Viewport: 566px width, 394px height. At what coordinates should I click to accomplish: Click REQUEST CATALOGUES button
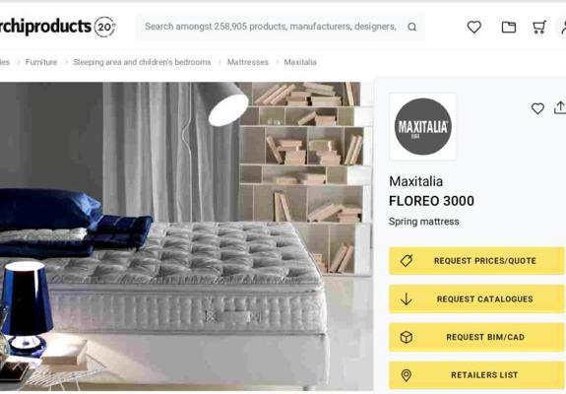(476, 299)
